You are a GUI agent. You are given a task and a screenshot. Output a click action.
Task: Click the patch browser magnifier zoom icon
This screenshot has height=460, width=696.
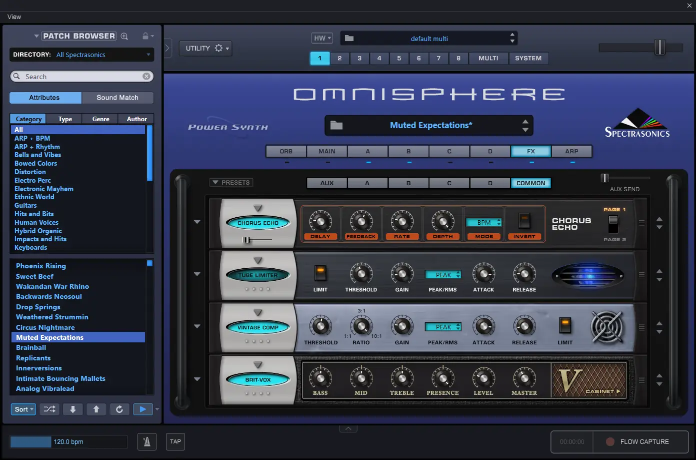tap(124, 36)
